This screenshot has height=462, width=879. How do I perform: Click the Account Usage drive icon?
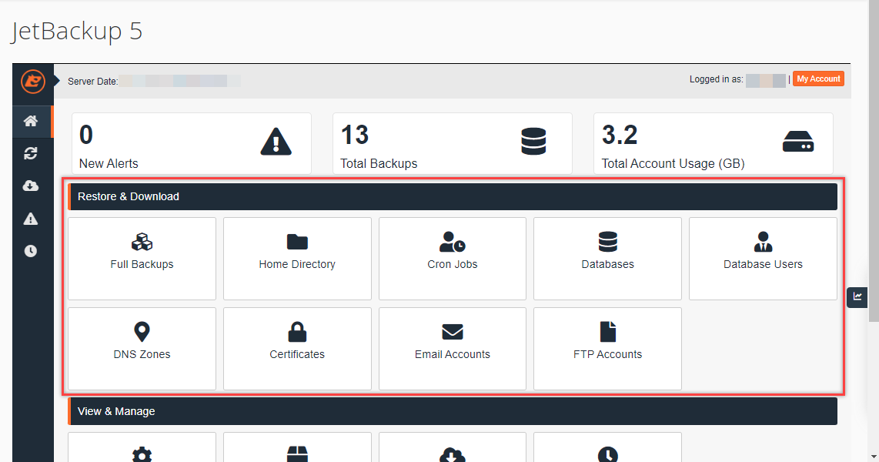pyautogui.click(x=798, y=141)
